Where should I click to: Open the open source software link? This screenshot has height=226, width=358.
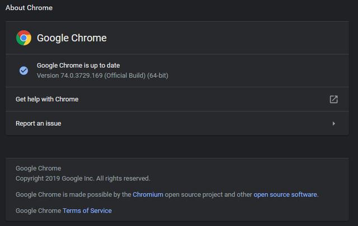point(285,195)
